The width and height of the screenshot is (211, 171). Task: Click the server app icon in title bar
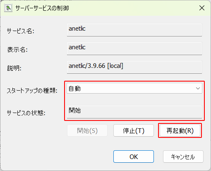[x=8, y=8]
